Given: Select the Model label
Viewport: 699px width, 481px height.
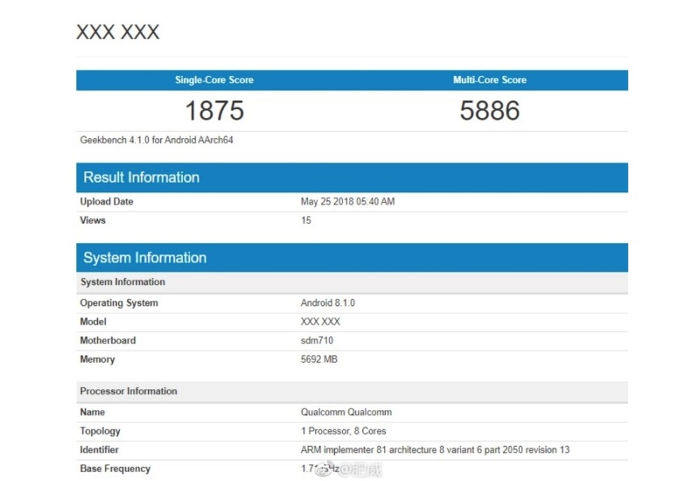Looking at the screenshot, I should [93, 322].
